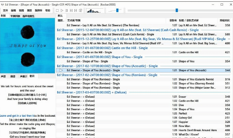Click lyric line 'We talk for hours and hours'

tap(27, 88)
